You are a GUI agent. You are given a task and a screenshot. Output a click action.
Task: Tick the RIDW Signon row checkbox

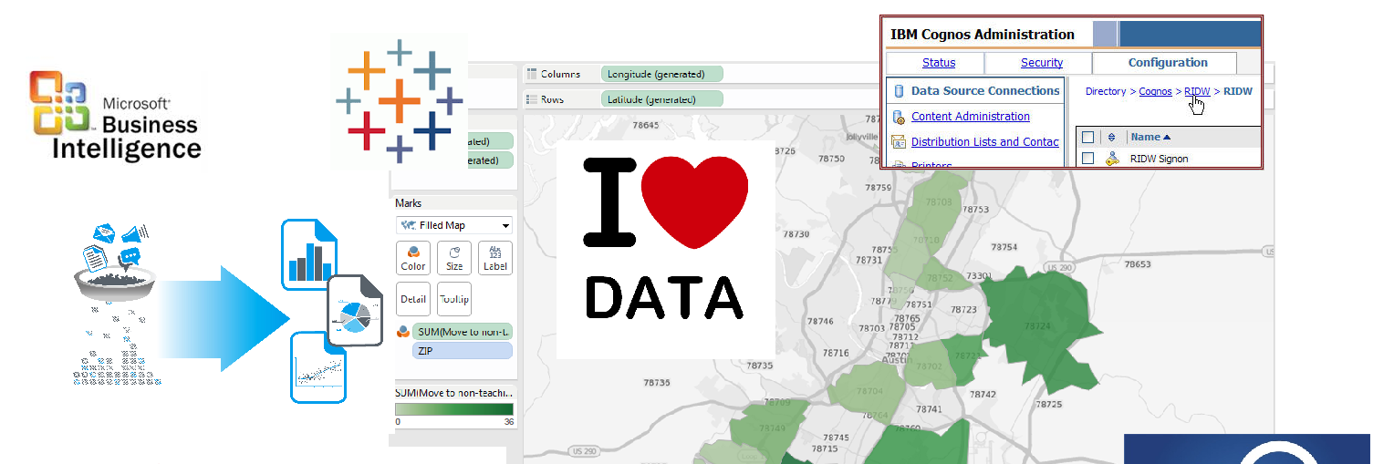[1087, 159]
